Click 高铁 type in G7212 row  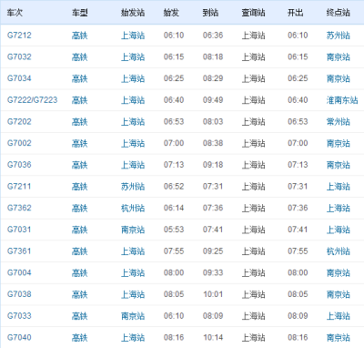pos(80,36)
